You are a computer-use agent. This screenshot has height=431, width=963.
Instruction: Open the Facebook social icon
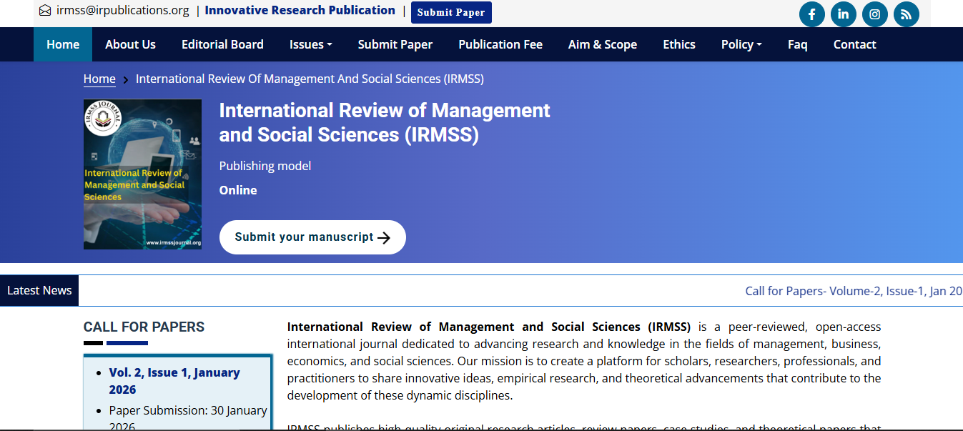(811, 14)
